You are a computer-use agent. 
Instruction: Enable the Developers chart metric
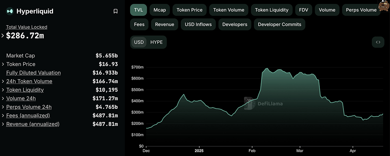coord(235,24)
